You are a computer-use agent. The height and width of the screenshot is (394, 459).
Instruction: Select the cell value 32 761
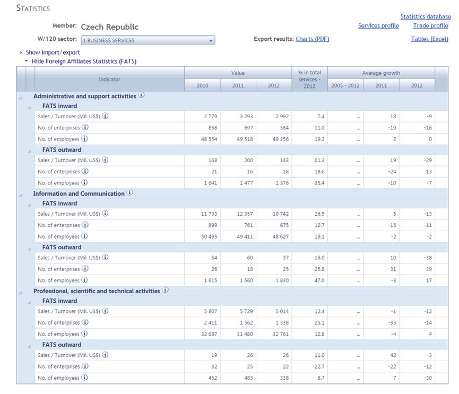[280, 334]
